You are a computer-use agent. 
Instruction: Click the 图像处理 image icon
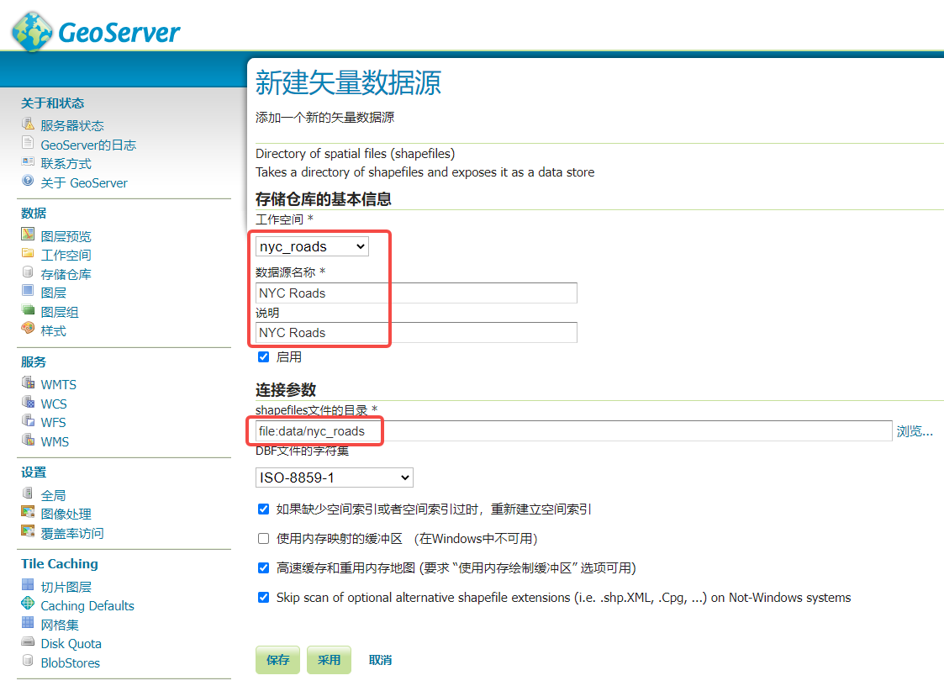[28, 511]
